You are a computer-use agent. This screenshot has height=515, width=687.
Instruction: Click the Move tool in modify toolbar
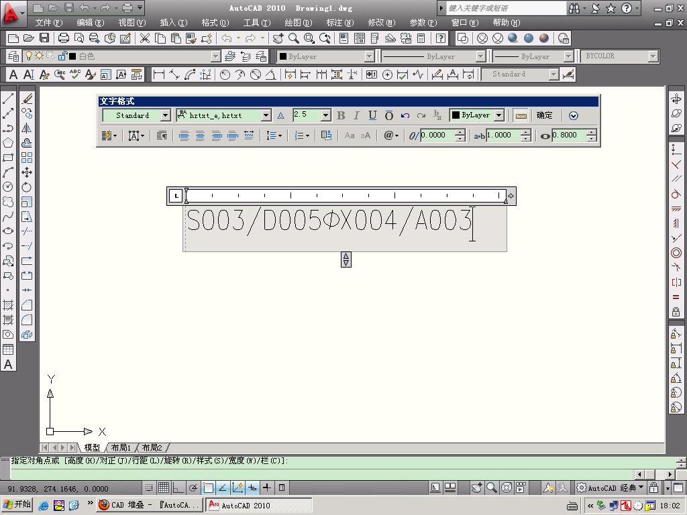click(27, 172)
